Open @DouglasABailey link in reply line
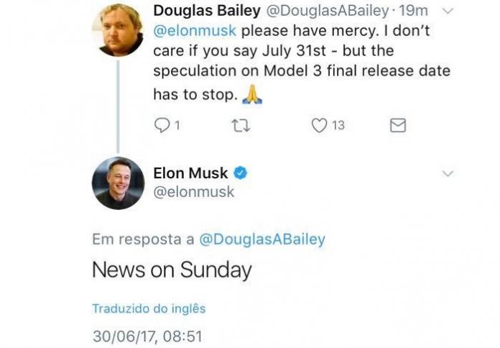 coord(261,239)
